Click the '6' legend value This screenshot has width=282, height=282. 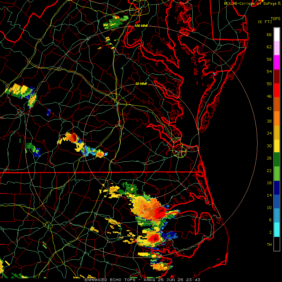pyautogui.click(x=270, y=220)
